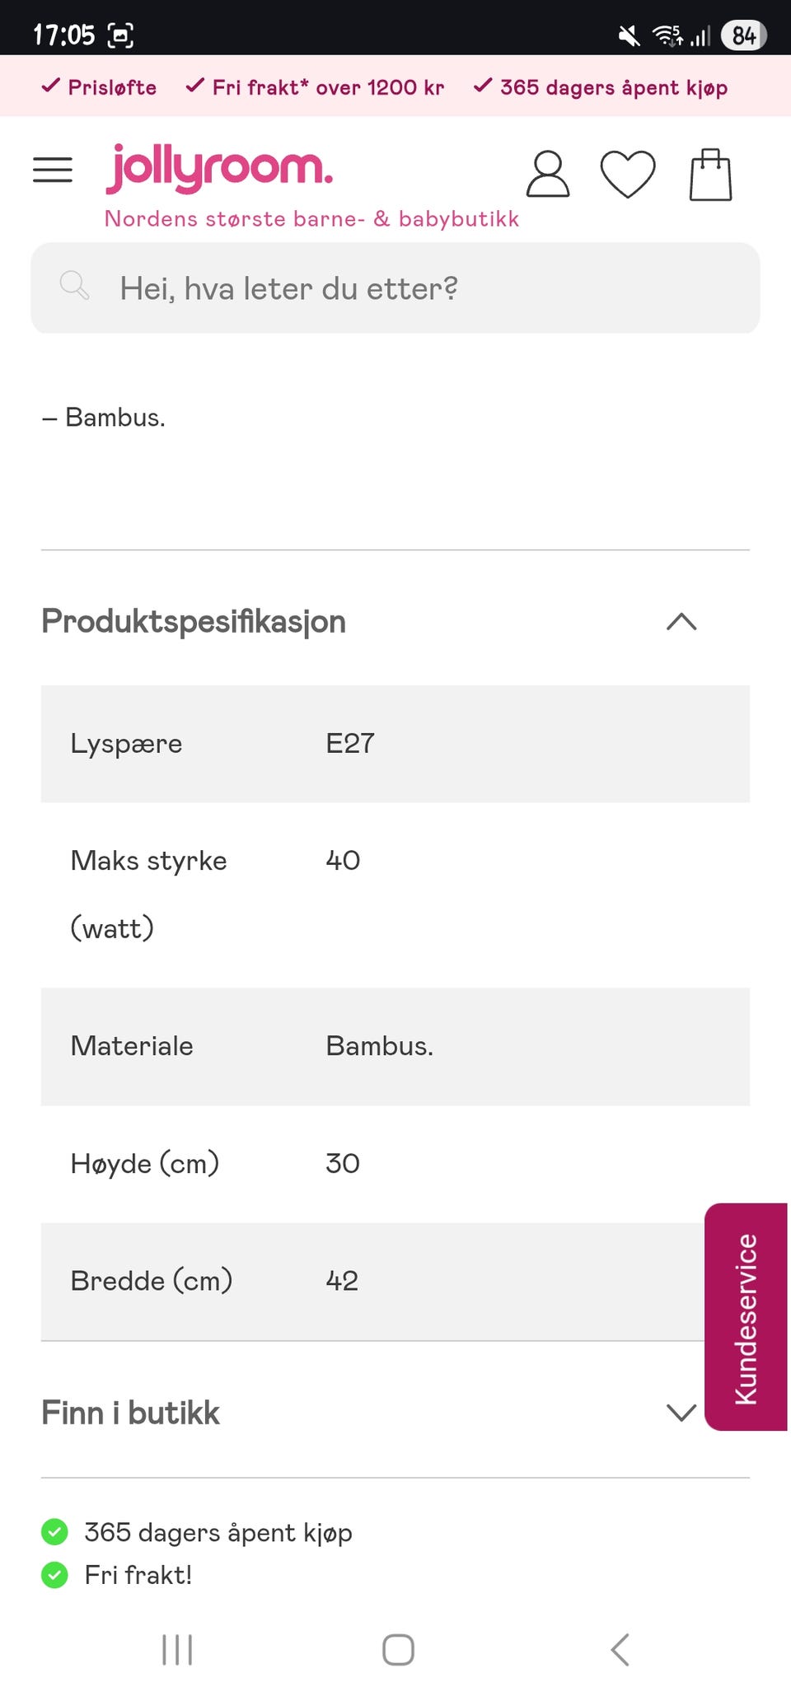Click the checkmark next to Prisløfte

(x=52, y=85)
